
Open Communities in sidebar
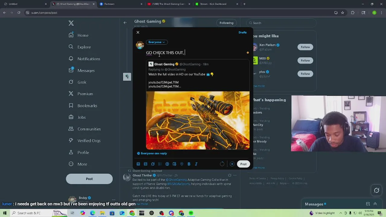pos(85,129)
